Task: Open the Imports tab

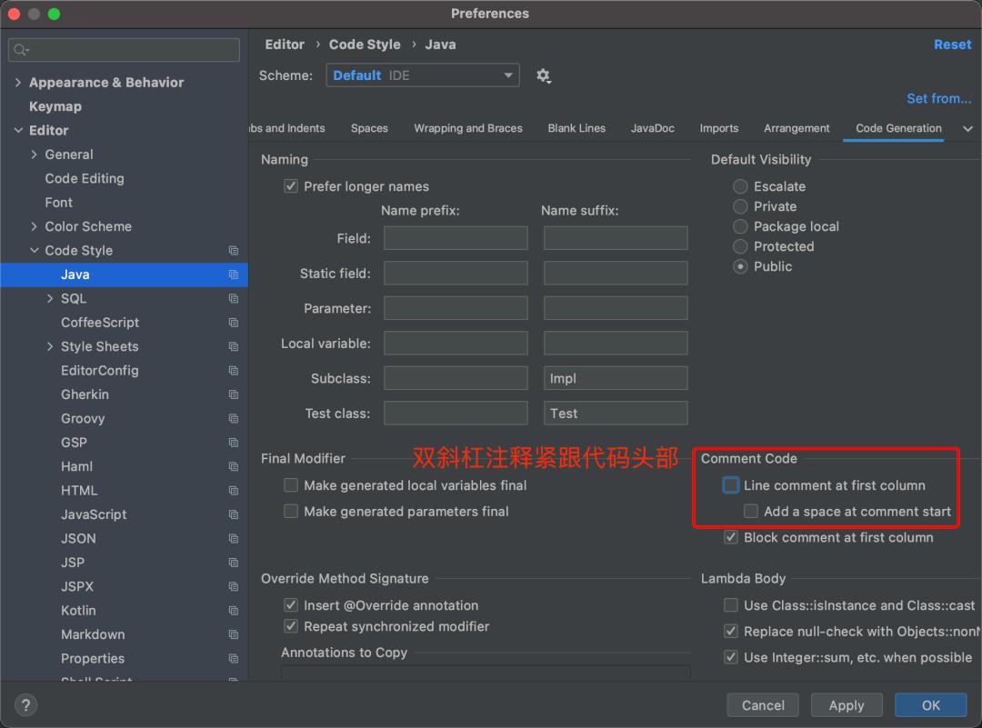Action: coord(719,128)
